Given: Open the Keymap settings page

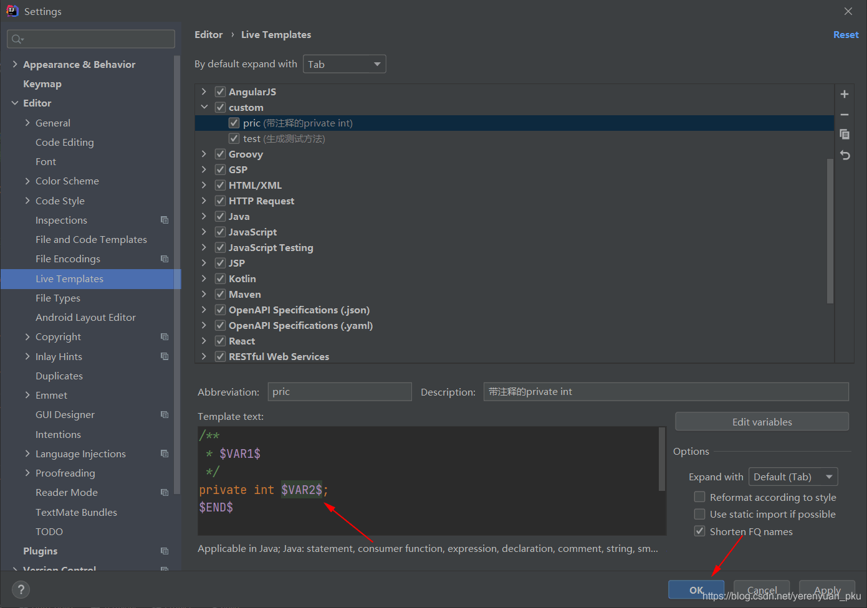Looking at the screenshot, I should (42, 83).
